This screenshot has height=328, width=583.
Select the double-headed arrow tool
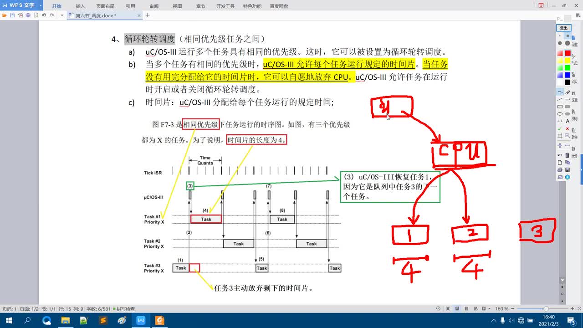(560, 121)
